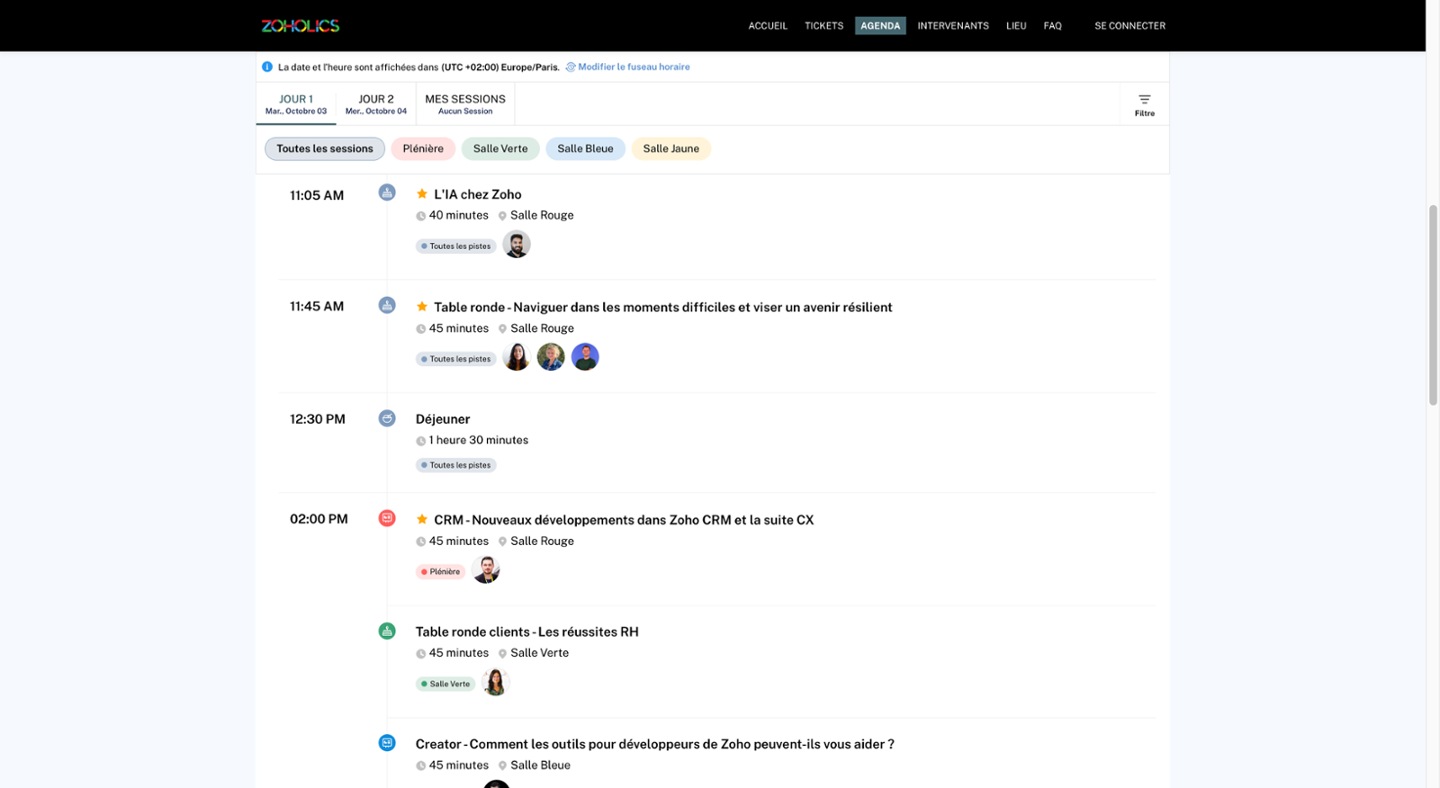Open second speaker avatar of Table ronde Naviguer
This screenshot has width=1440, height=788.
[x=551, y=357]
